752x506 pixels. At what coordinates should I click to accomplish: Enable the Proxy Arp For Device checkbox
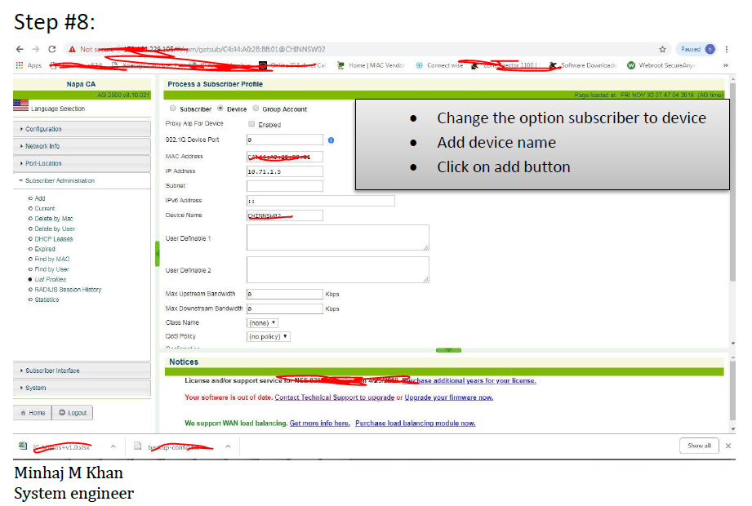[x=250, y=125]
